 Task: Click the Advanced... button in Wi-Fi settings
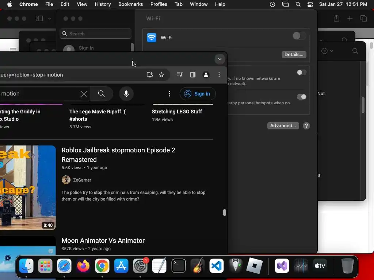pyautogui.click(x=283, y=126)
